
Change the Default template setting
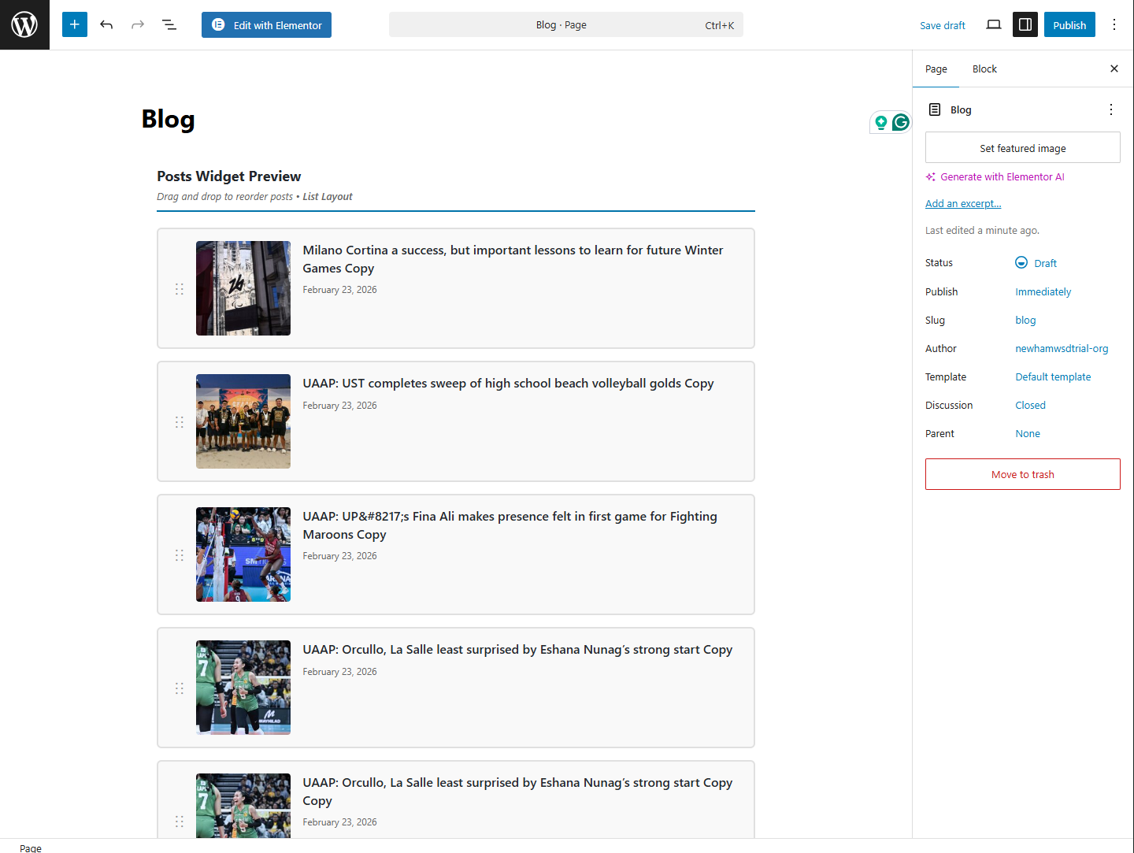1053,376
